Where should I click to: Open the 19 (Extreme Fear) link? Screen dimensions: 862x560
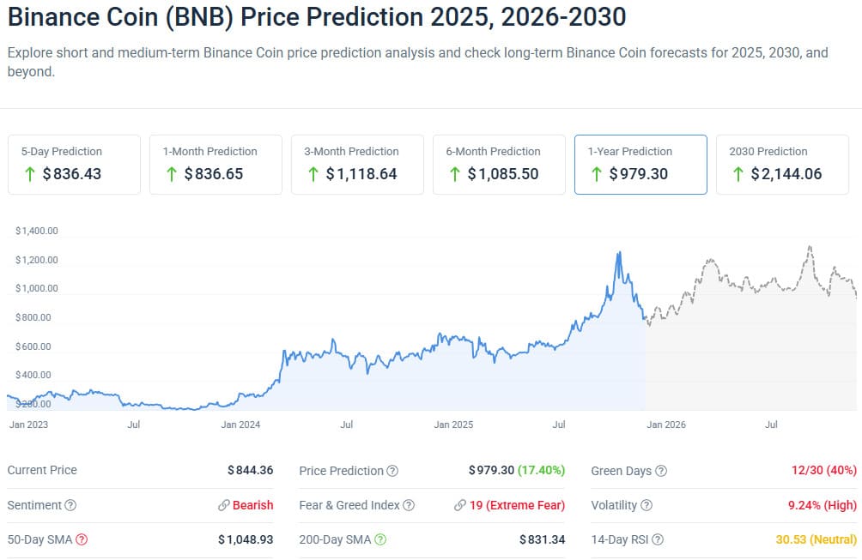point(517,506)
